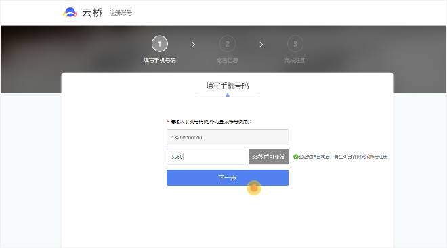Focus the verification code field containing 5560
Viewport: 447px width, 248px height.
pyautogui.click(x=207, y=156)
